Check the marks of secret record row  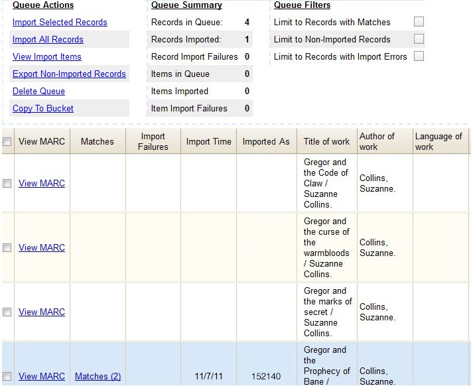click(x=7, y=312)
